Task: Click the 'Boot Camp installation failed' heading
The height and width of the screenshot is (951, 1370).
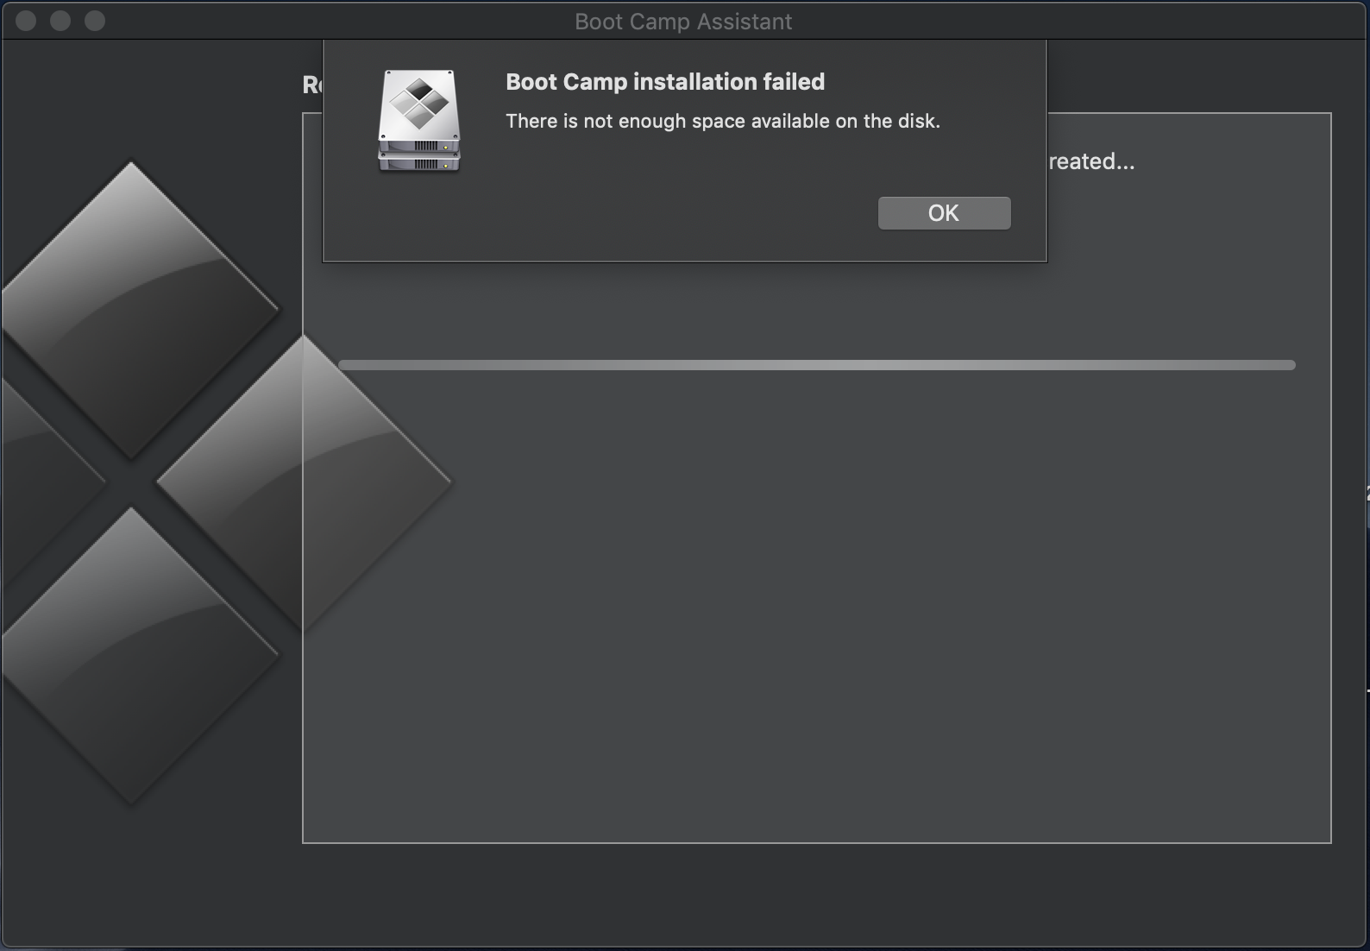Action: point(665,82)
